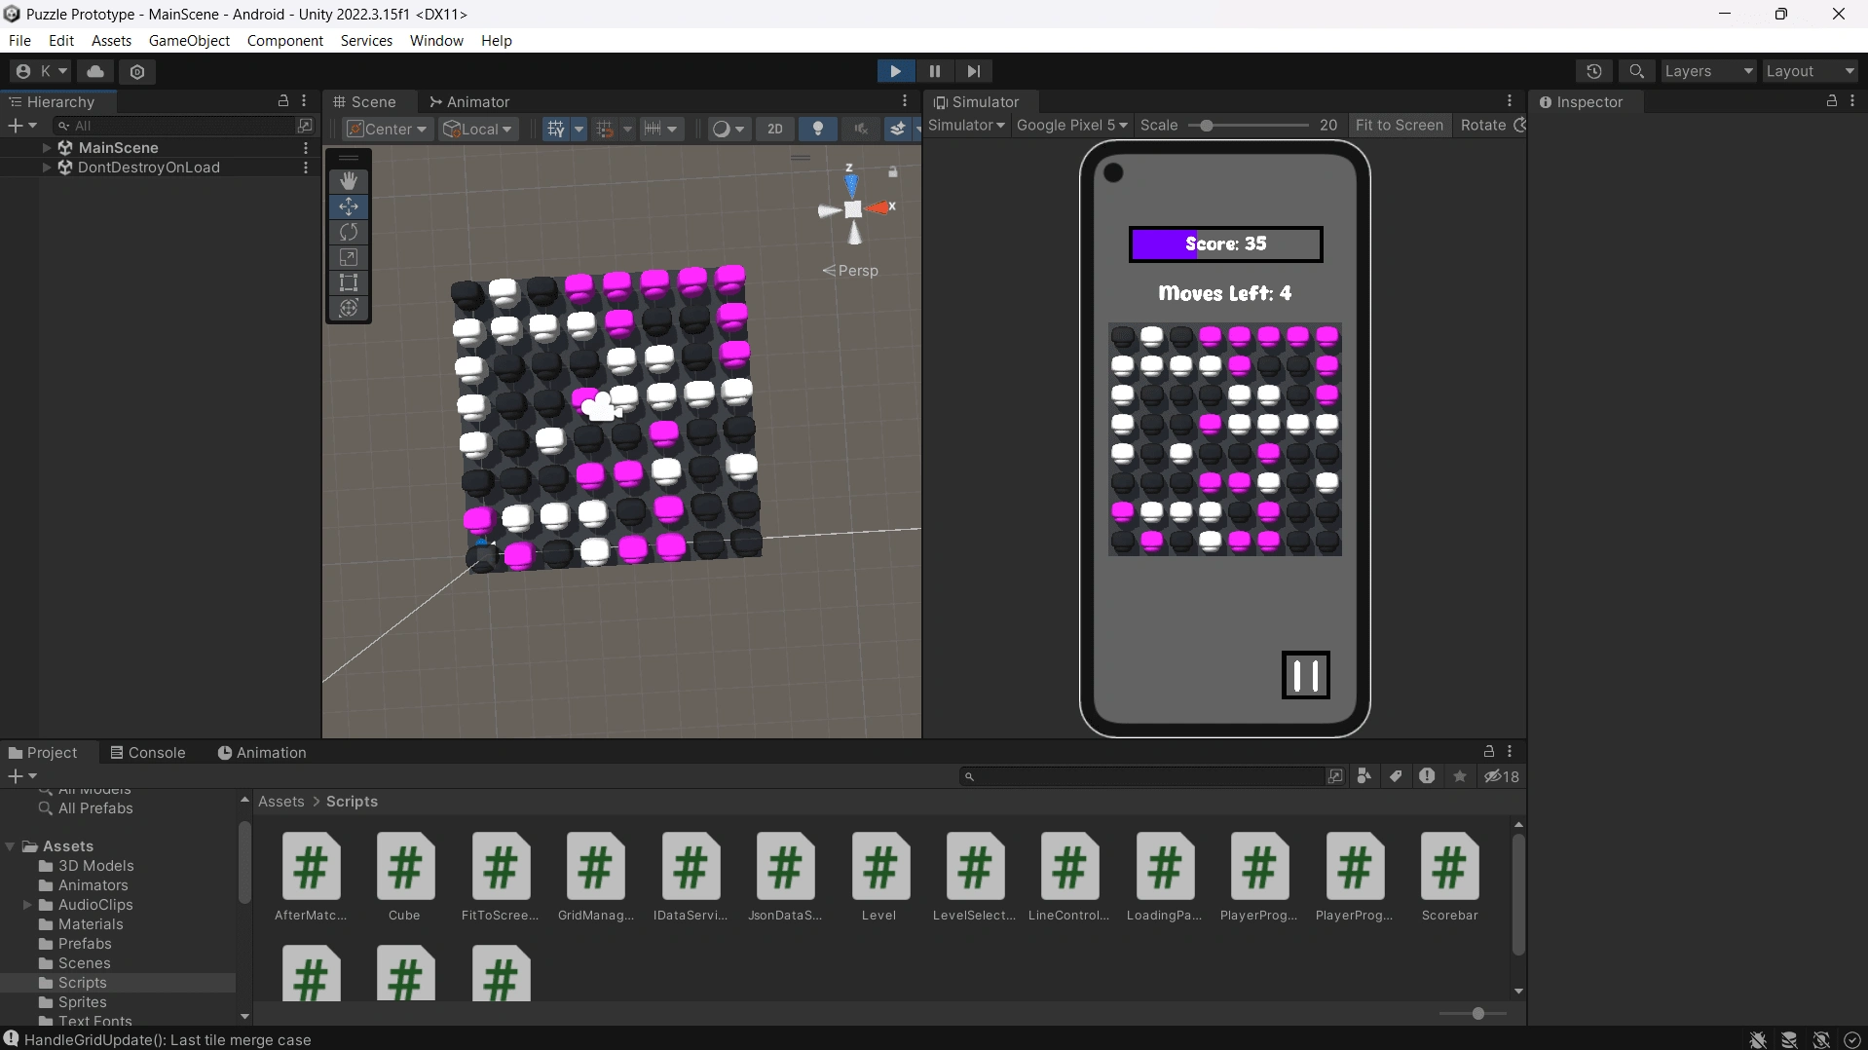Click the Fit to Screen button
This screenshot has height=1050, width=1868.
point(1399,125)
